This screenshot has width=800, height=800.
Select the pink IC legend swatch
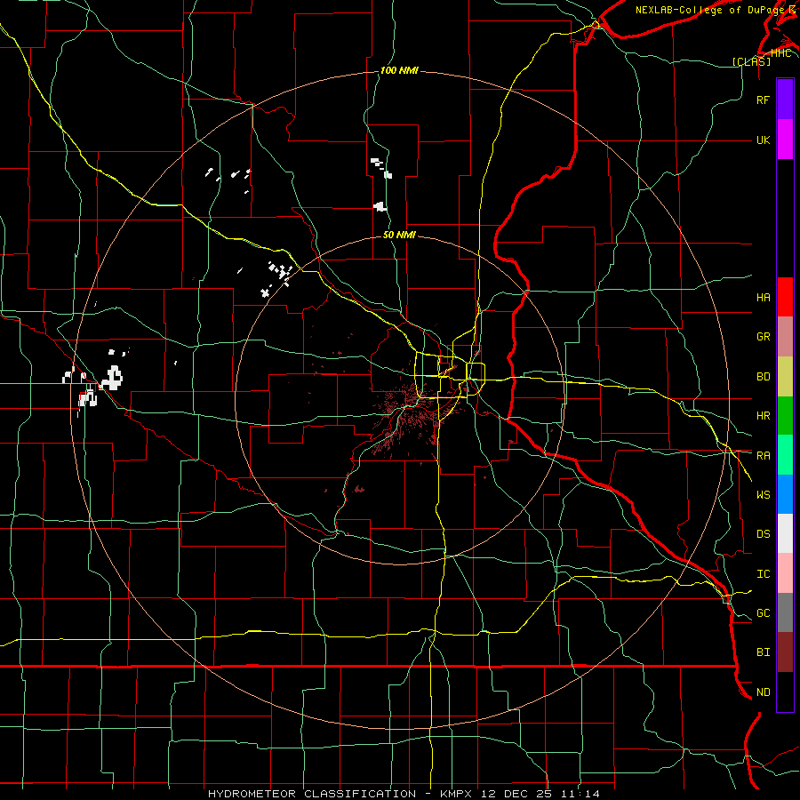785,573
